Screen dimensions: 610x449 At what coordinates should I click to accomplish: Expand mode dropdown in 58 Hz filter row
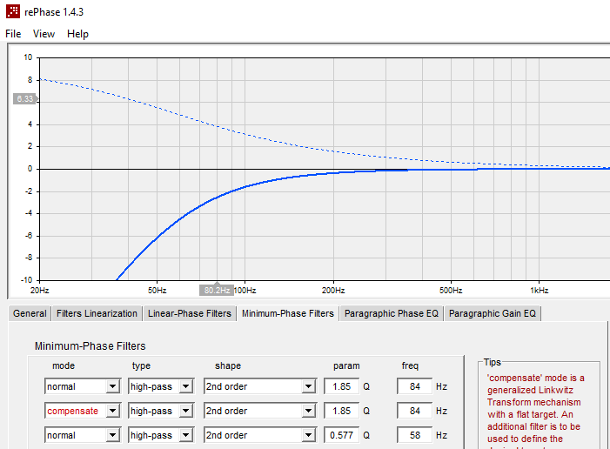[x=113, y=435]
